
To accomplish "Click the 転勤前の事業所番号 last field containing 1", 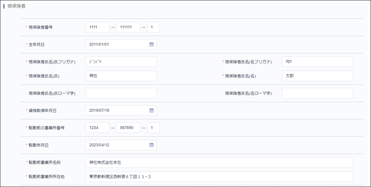I will pyautogui.click(x=153, y=128).
